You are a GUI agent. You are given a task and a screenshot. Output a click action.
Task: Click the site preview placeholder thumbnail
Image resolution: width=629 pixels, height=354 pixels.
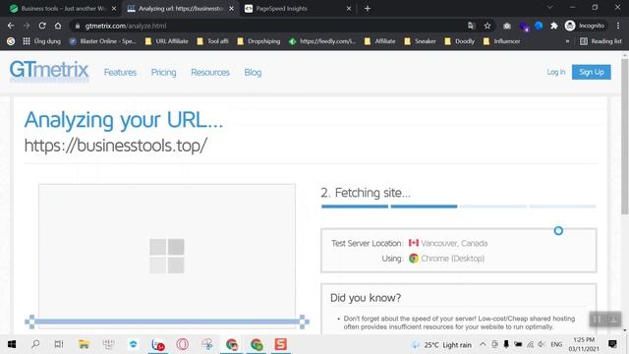pyautogui.click(x=167, y=256)
